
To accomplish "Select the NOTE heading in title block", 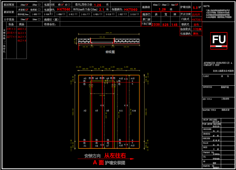I will pos(206,6).
